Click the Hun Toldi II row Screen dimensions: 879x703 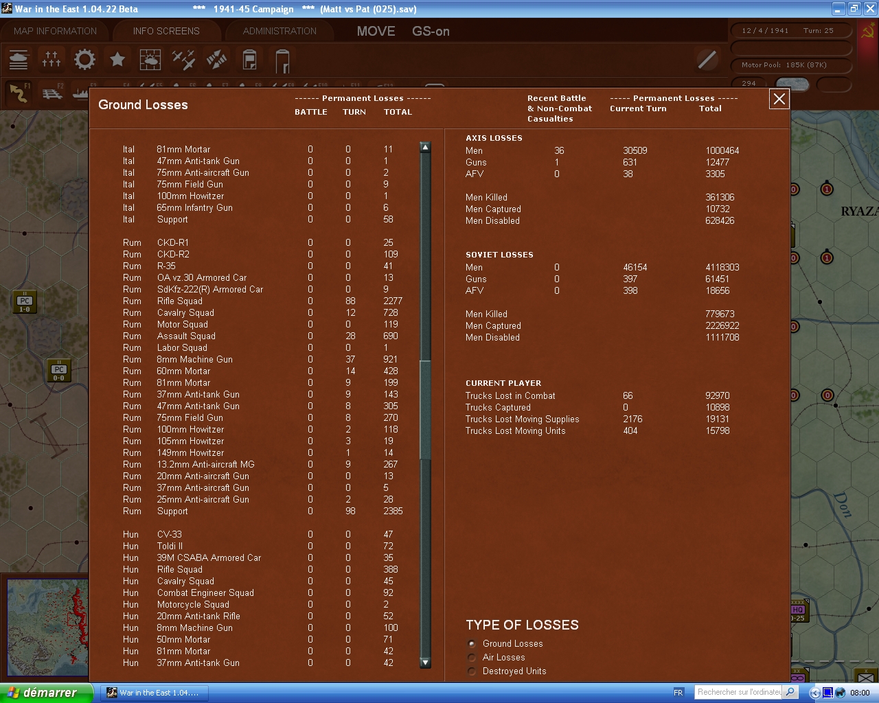click(x=263, y=546)
